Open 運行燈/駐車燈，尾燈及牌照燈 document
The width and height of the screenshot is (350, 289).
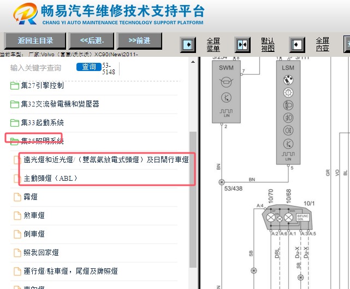tap(70, 271)
